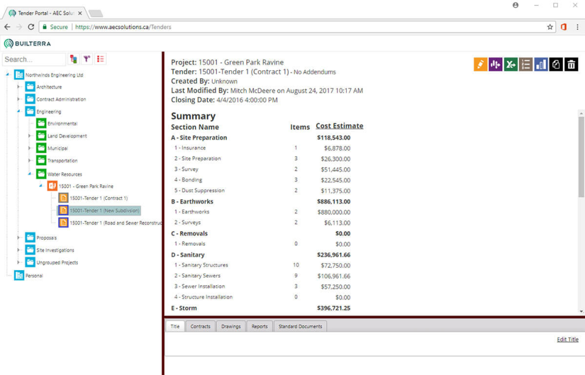
Task: Open the orange edit pencil tool
Action: tap(480, 63)
